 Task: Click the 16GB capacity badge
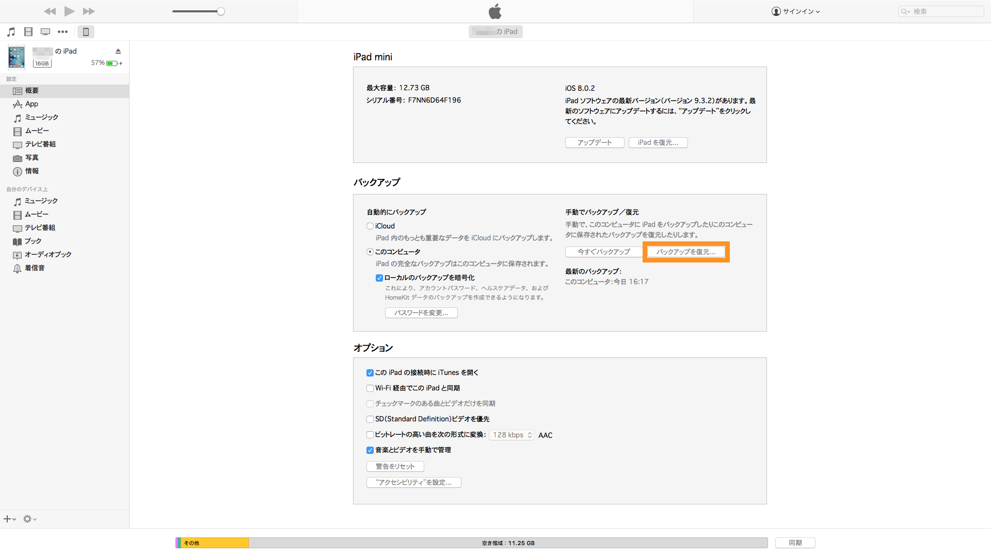(42, 63)
